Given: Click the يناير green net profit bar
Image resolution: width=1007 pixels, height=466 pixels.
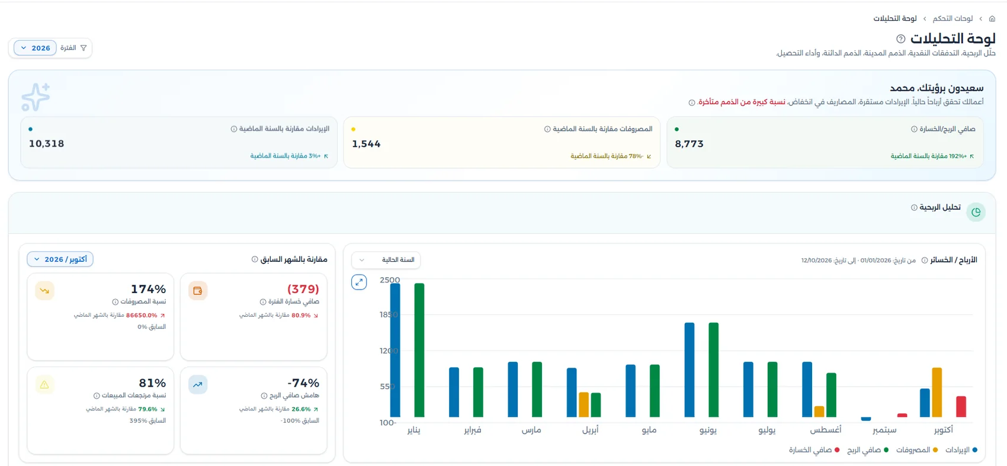Looking at the screenshot, I should [419, 351].
